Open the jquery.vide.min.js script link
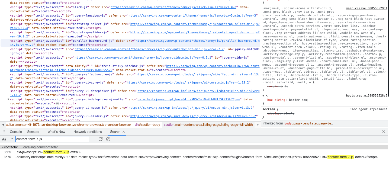This screenshot has height=170, width=389. [144, 57]
